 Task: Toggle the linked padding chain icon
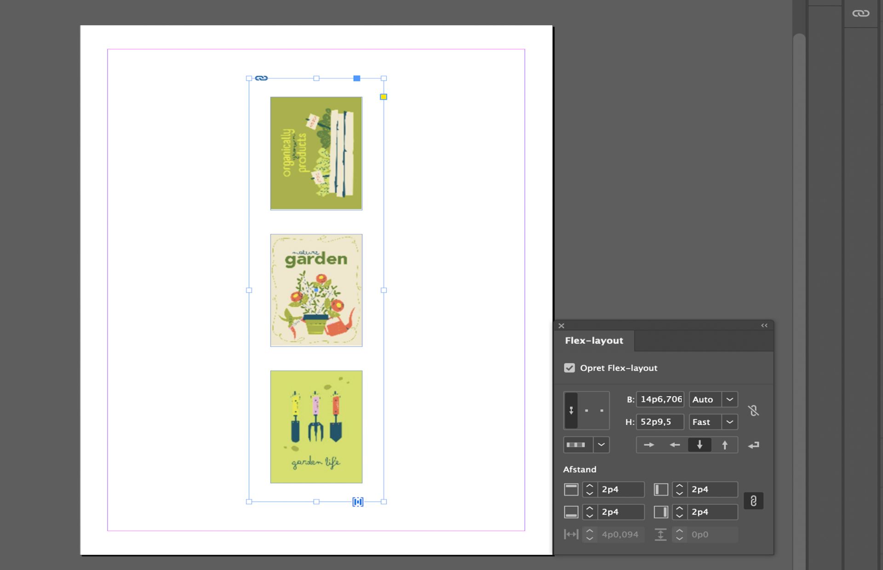coord(753,501)
